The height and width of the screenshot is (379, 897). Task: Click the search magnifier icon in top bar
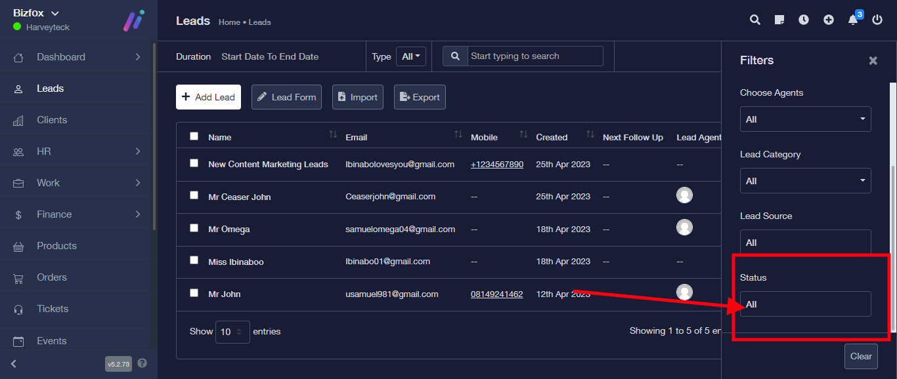(x=755, y=20)
